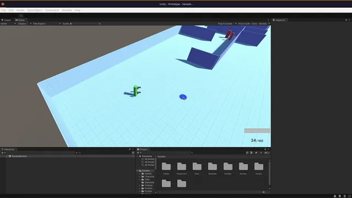Open the Inspector panel kebab menu
Image resolution: width=352 pixels, height=198 pixels.
(350, 20)
